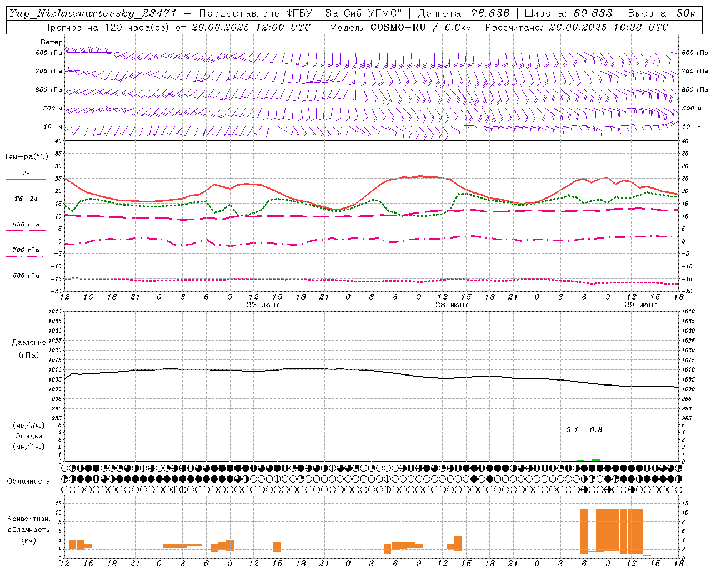Click the '10 м' label left of wind barbs
Screen dimensions: 711x568
pyautogui.click(x=53, y=126)
